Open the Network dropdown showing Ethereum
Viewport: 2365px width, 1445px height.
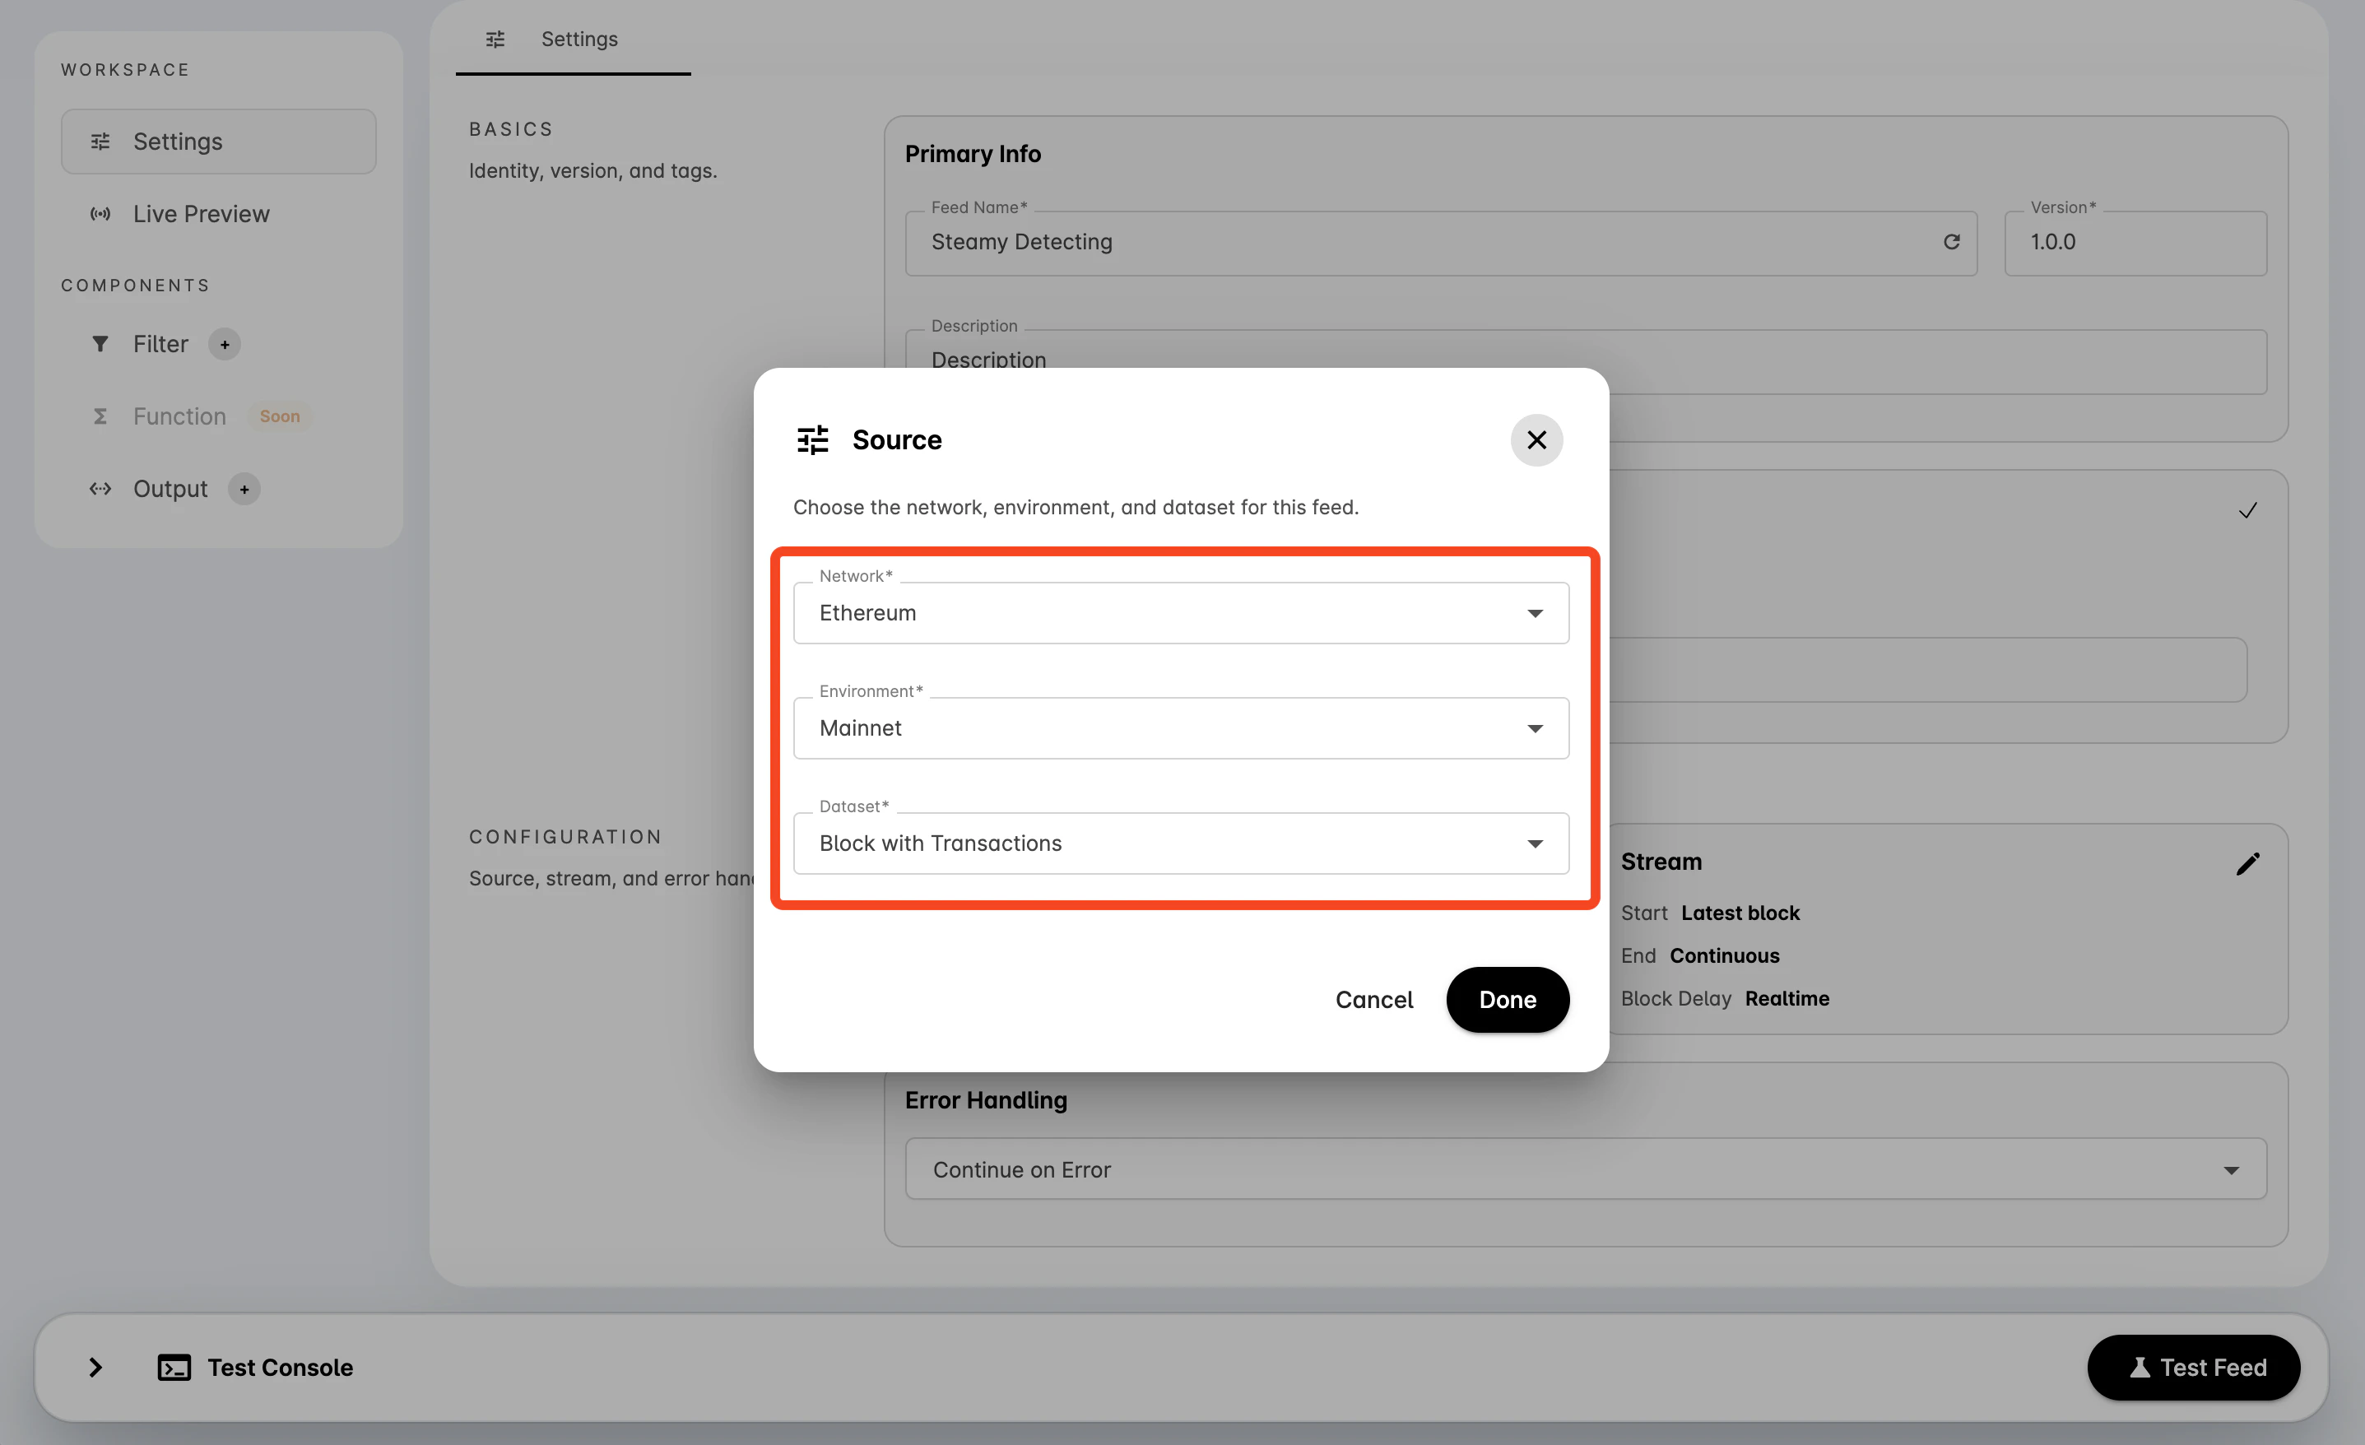pyautogui.click(x=1181, y=612)
